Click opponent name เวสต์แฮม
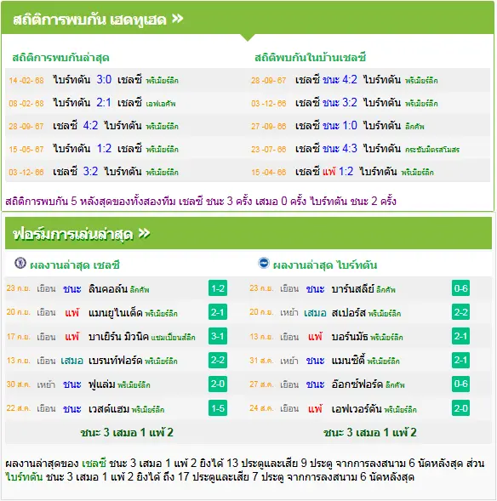This screenshot has height=501, width=497. coord(109,408)
